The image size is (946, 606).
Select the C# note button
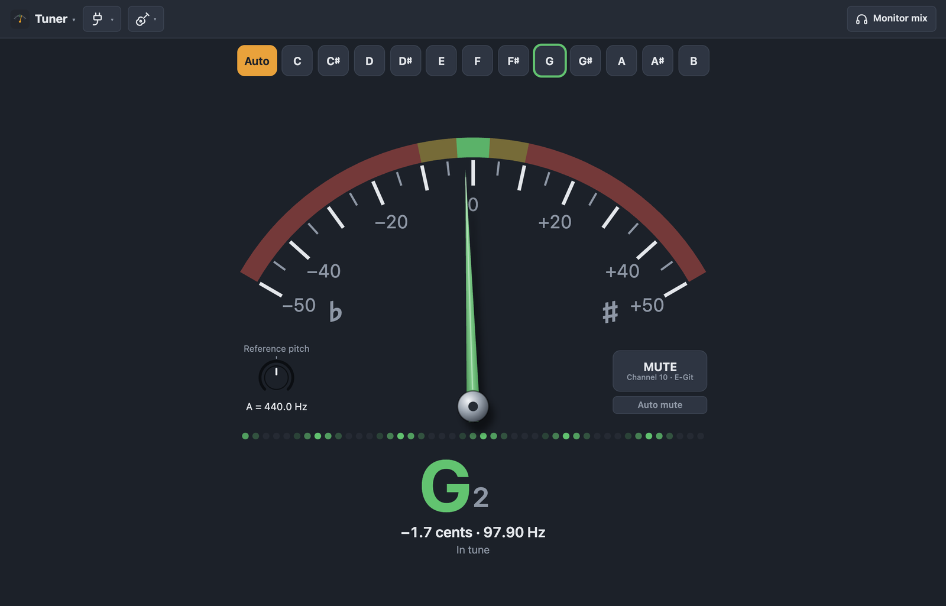[333, 61]
